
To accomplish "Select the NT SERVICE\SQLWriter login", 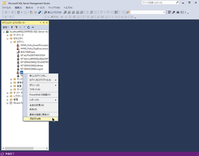I will point(32,66).
